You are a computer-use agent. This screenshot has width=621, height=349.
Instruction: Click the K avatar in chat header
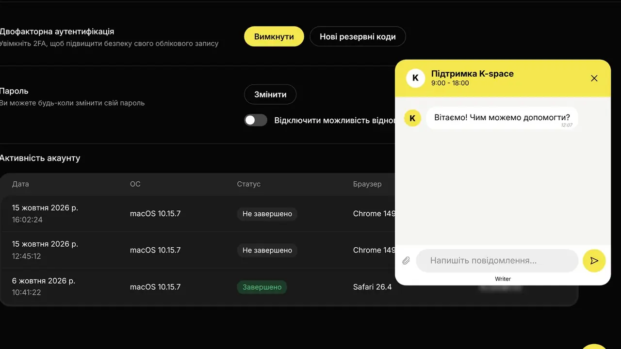[415, 78]
